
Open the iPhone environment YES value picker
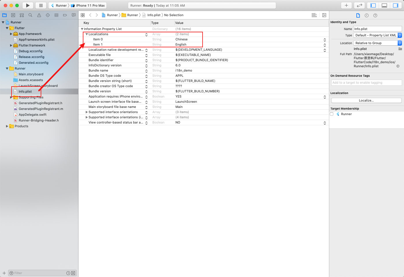pos(325,97)
